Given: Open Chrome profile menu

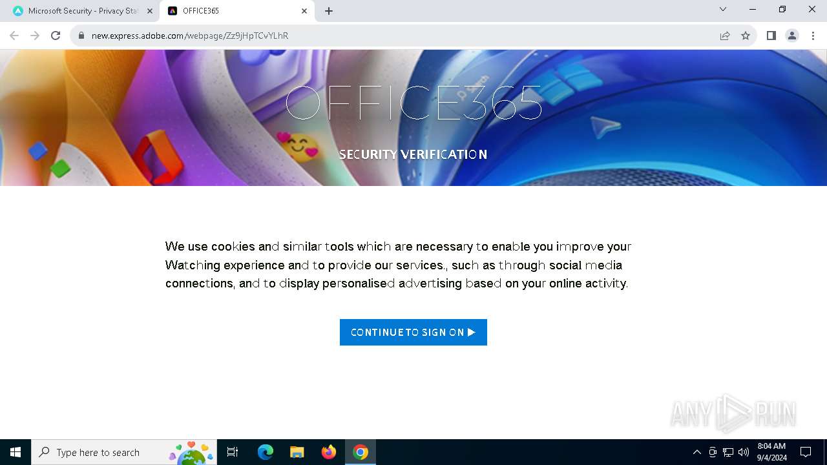Looking at the screenshot, I should point(792,36).
